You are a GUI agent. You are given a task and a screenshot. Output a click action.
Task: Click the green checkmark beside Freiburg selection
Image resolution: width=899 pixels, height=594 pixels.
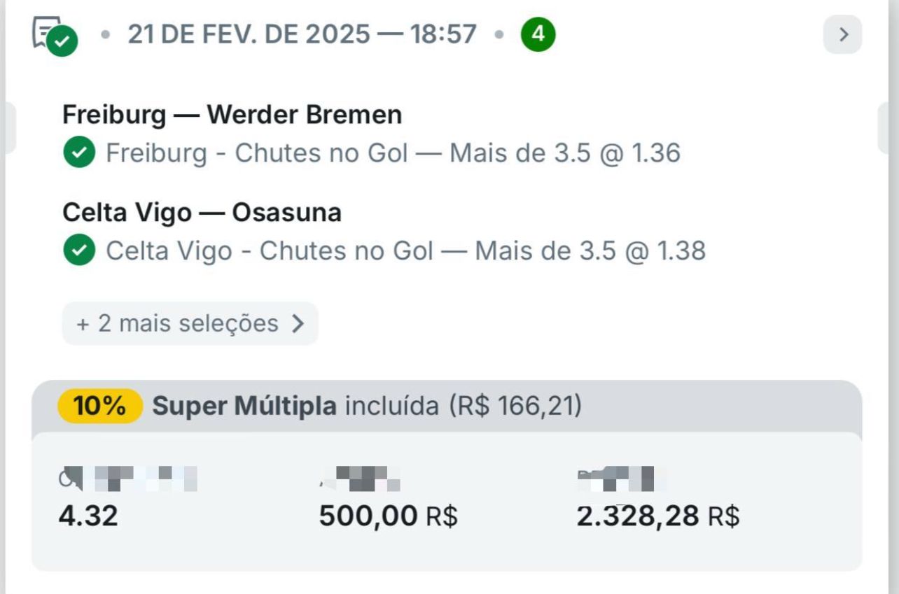pos(79,153)
